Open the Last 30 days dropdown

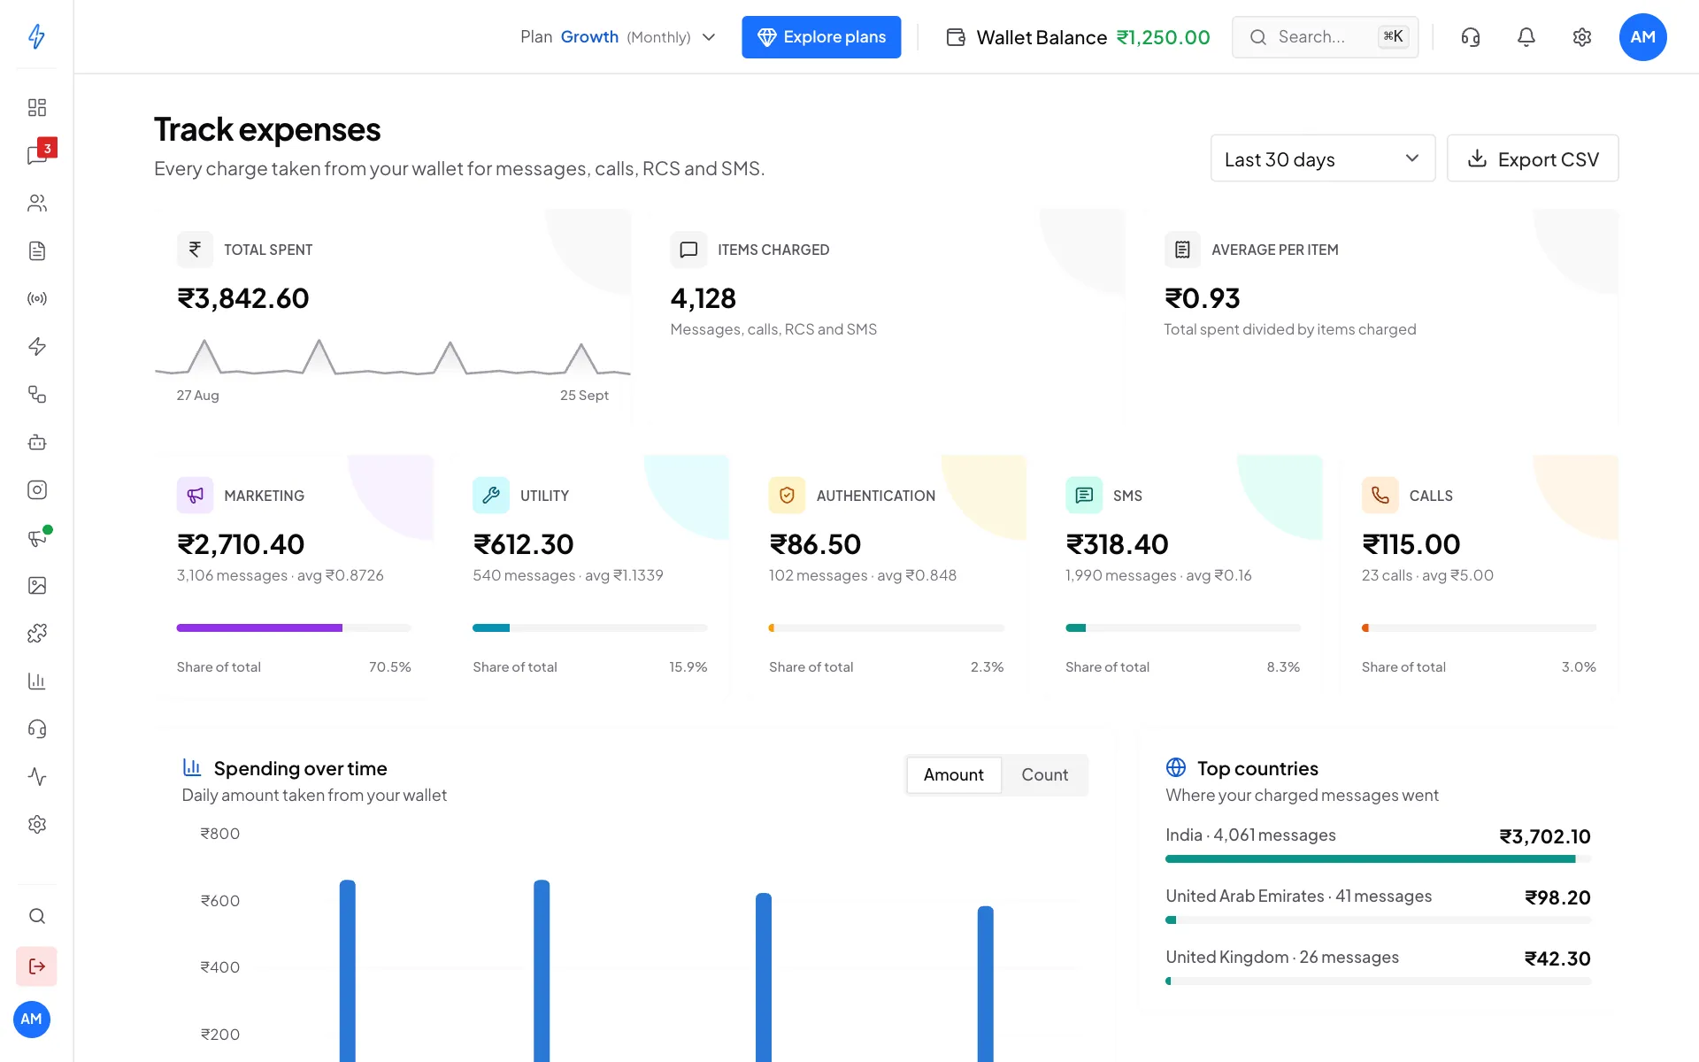pos(1322,158)
